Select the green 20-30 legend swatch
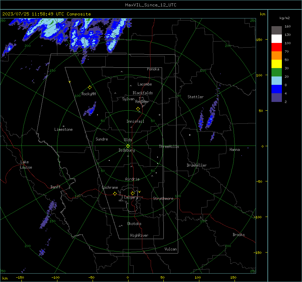302x282 pixels. pyautogui.click(x=276, y=72)
